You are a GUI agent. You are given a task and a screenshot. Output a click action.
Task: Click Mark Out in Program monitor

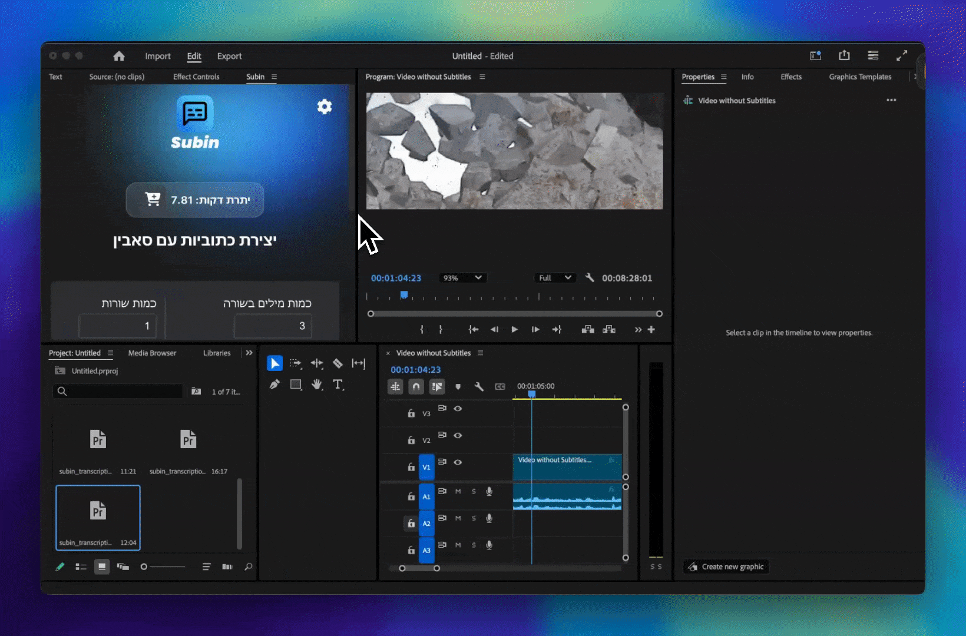441,330
